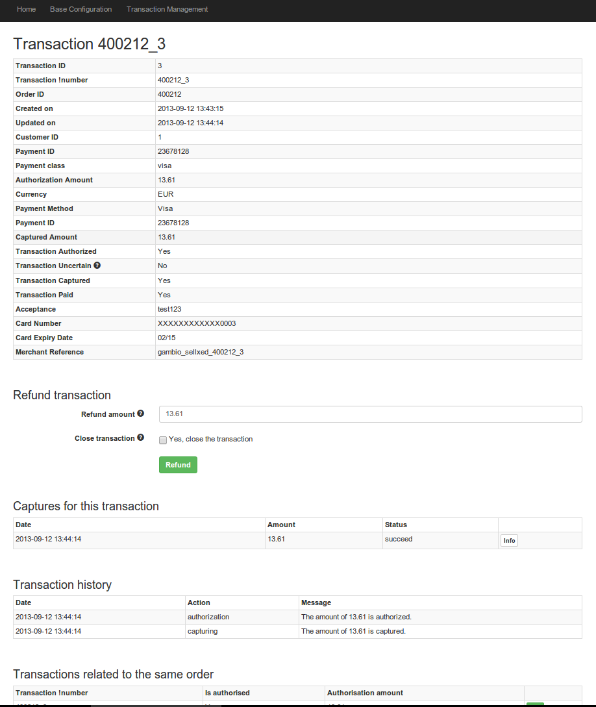Screen dimensions: 596x707
Task: Click the Merchant Reference value gambio_sellxed_400212_3
Action: pyautogui.click(x=201, y=352)
